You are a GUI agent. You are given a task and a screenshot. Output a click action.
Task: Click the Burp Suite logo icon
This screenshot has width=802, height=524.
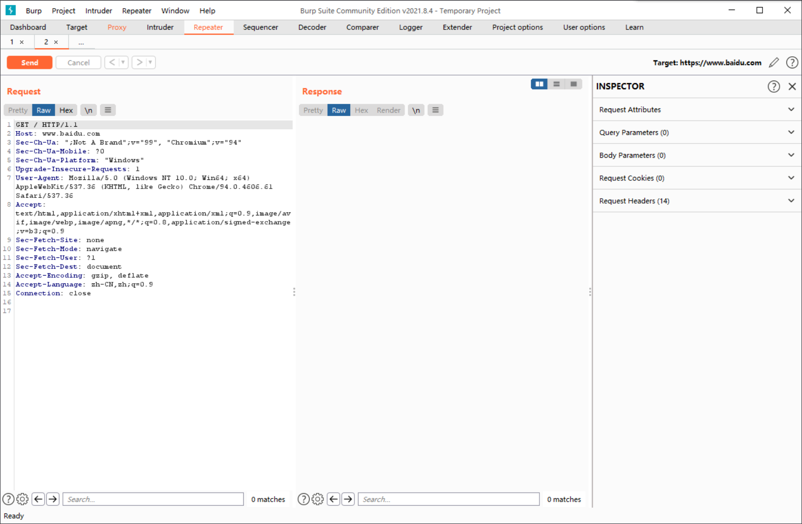click(x=11, y=10)
